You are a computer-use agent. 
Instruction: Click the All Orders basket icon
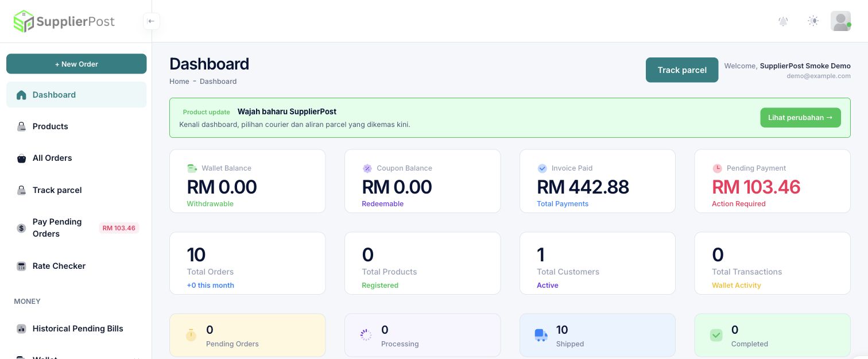[21, 159]
